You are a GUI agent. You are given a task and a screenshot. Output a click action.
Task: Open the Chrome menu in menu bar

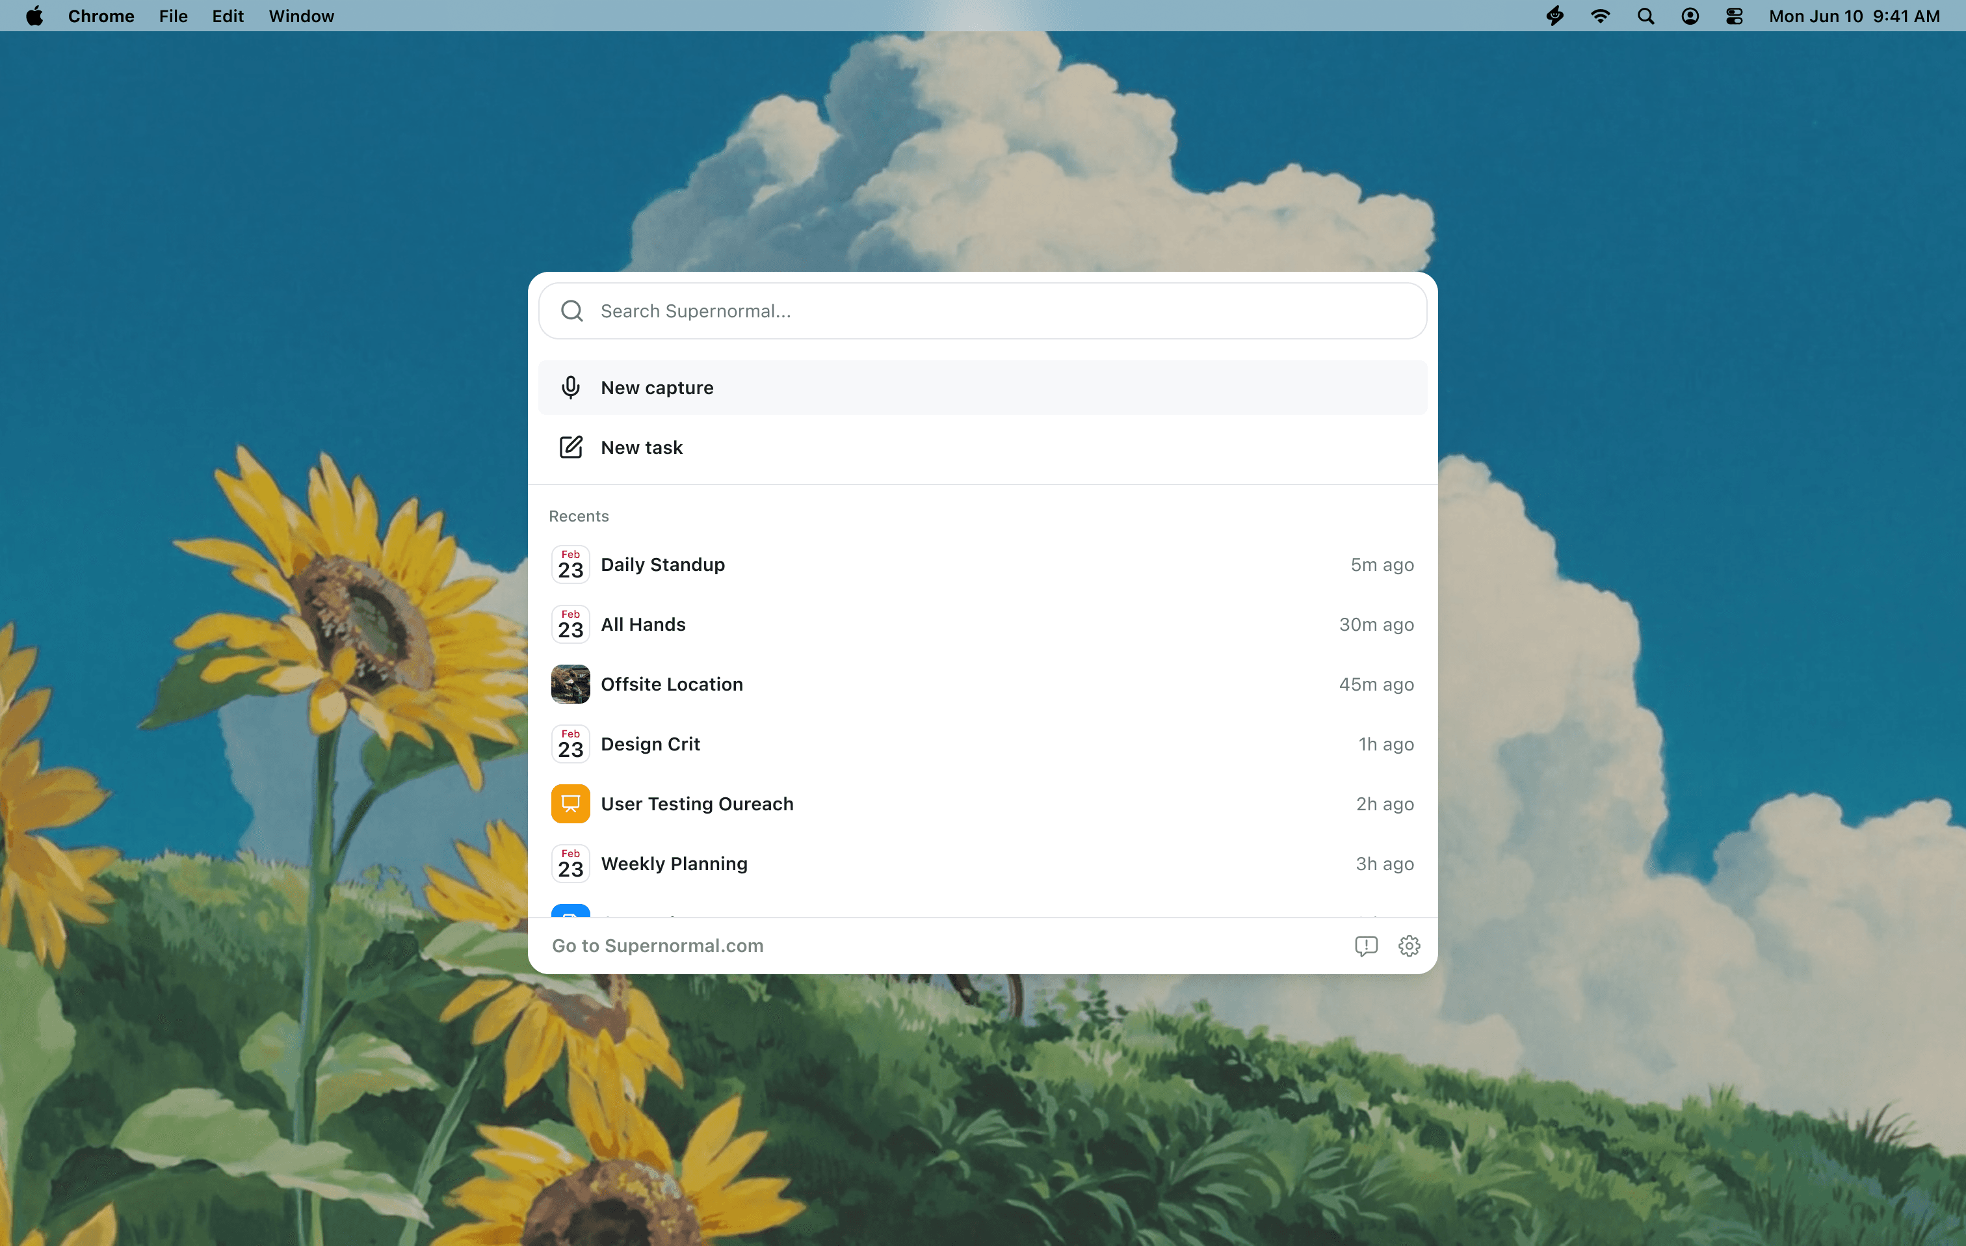(x=101, y=16)
